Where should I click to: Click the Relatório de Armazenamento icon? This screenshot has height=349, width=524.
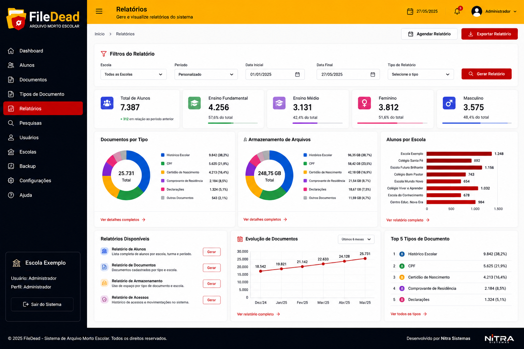[104, 283]
